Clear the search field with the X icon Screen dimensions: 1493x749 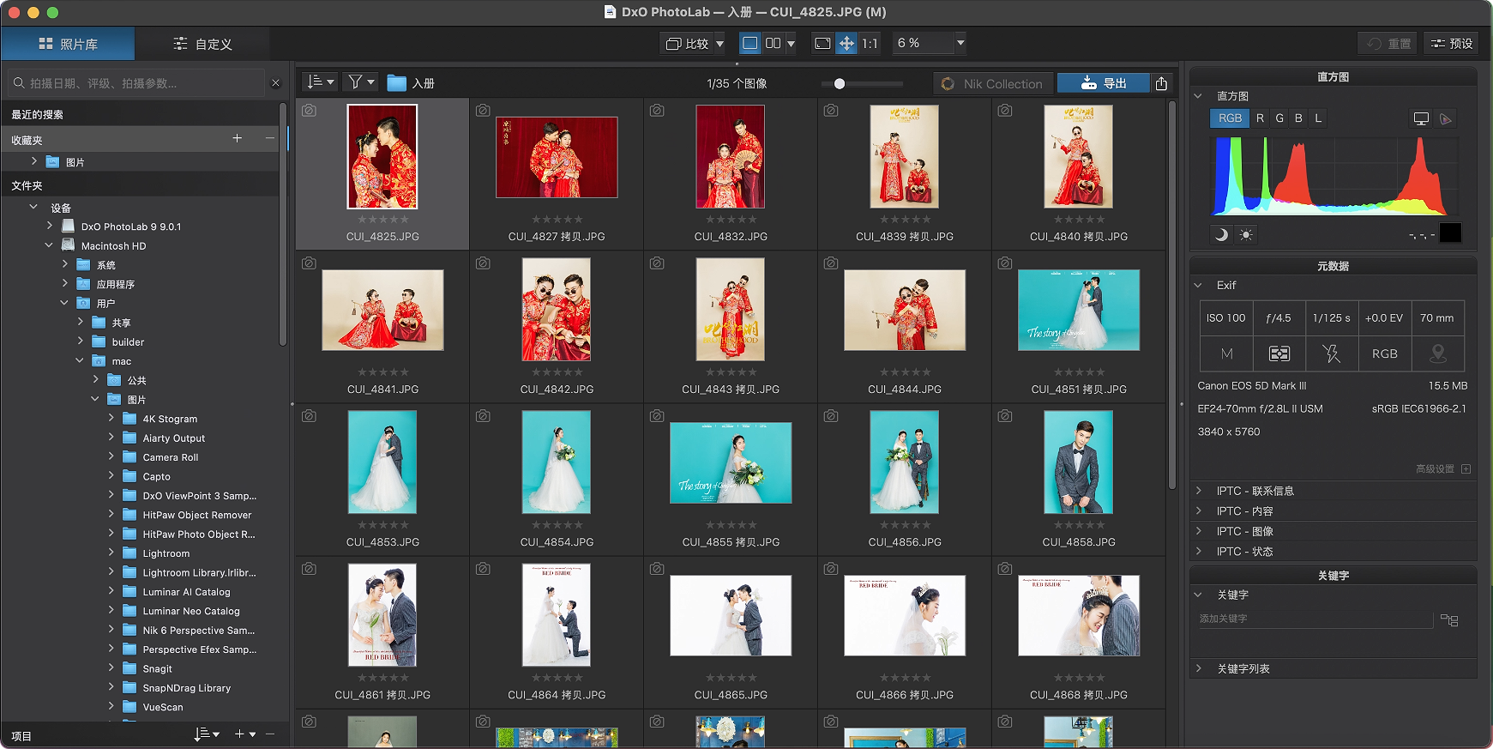click(275, 83)
